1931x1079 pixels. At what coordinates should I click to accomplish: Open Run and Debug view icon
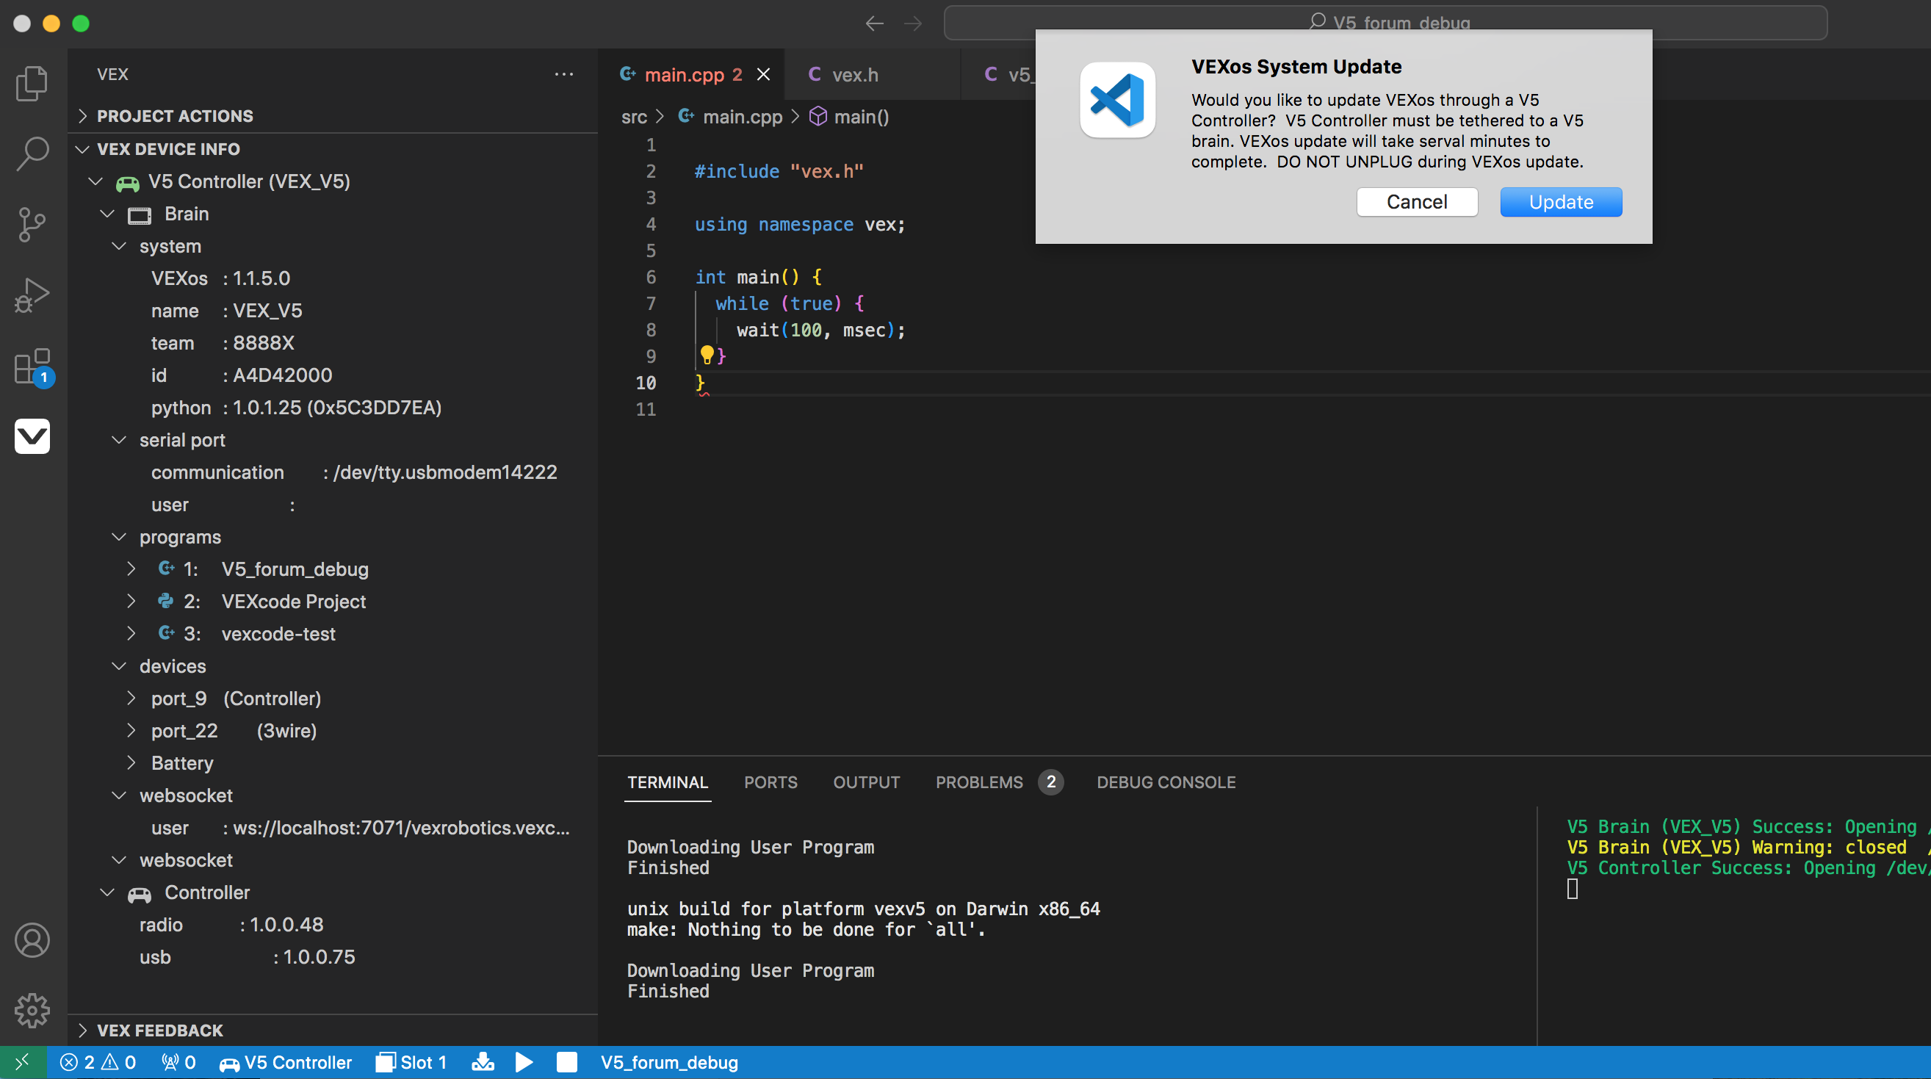coord(32,295)
